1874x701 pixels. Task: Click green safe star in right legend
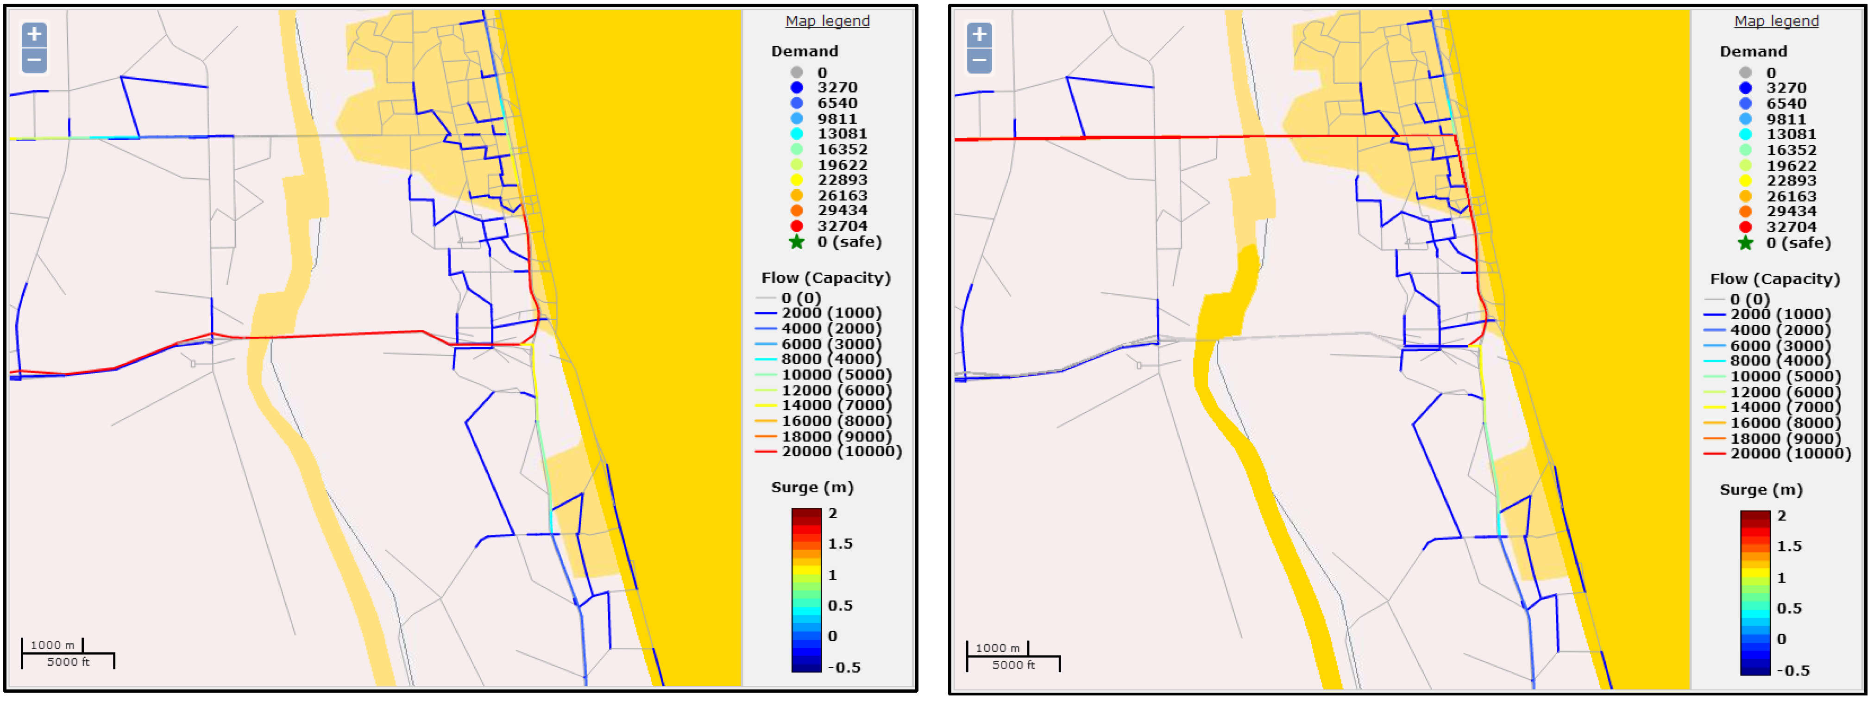(x=1745, y=243)
